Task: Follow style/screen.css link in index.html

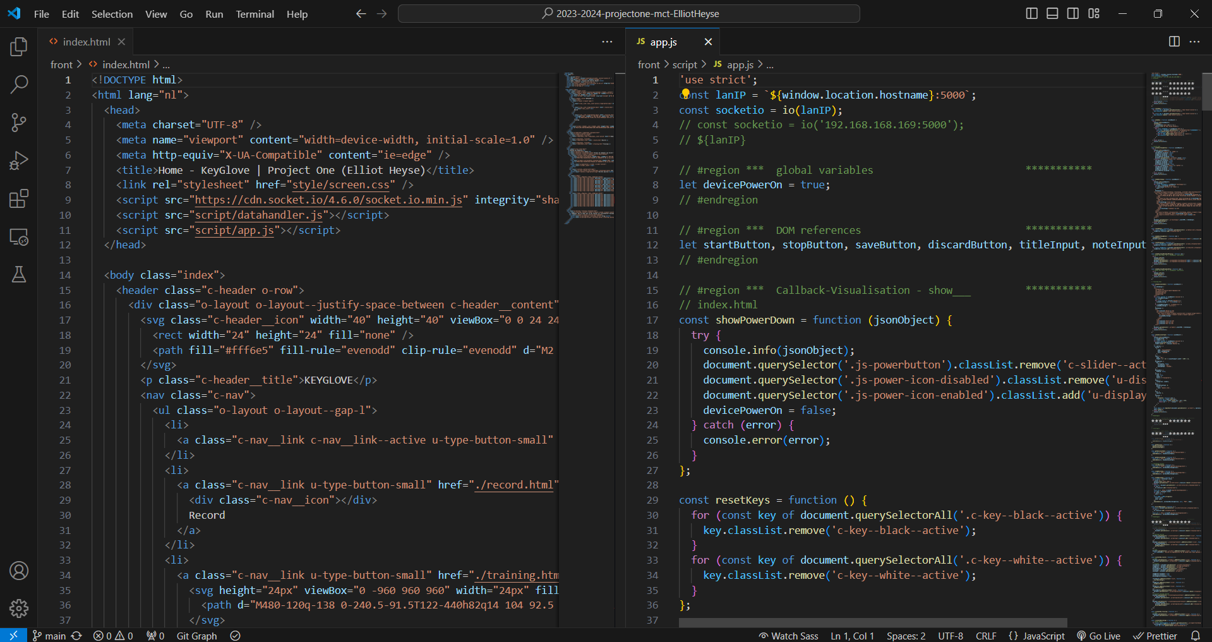Action: point(340,185)
